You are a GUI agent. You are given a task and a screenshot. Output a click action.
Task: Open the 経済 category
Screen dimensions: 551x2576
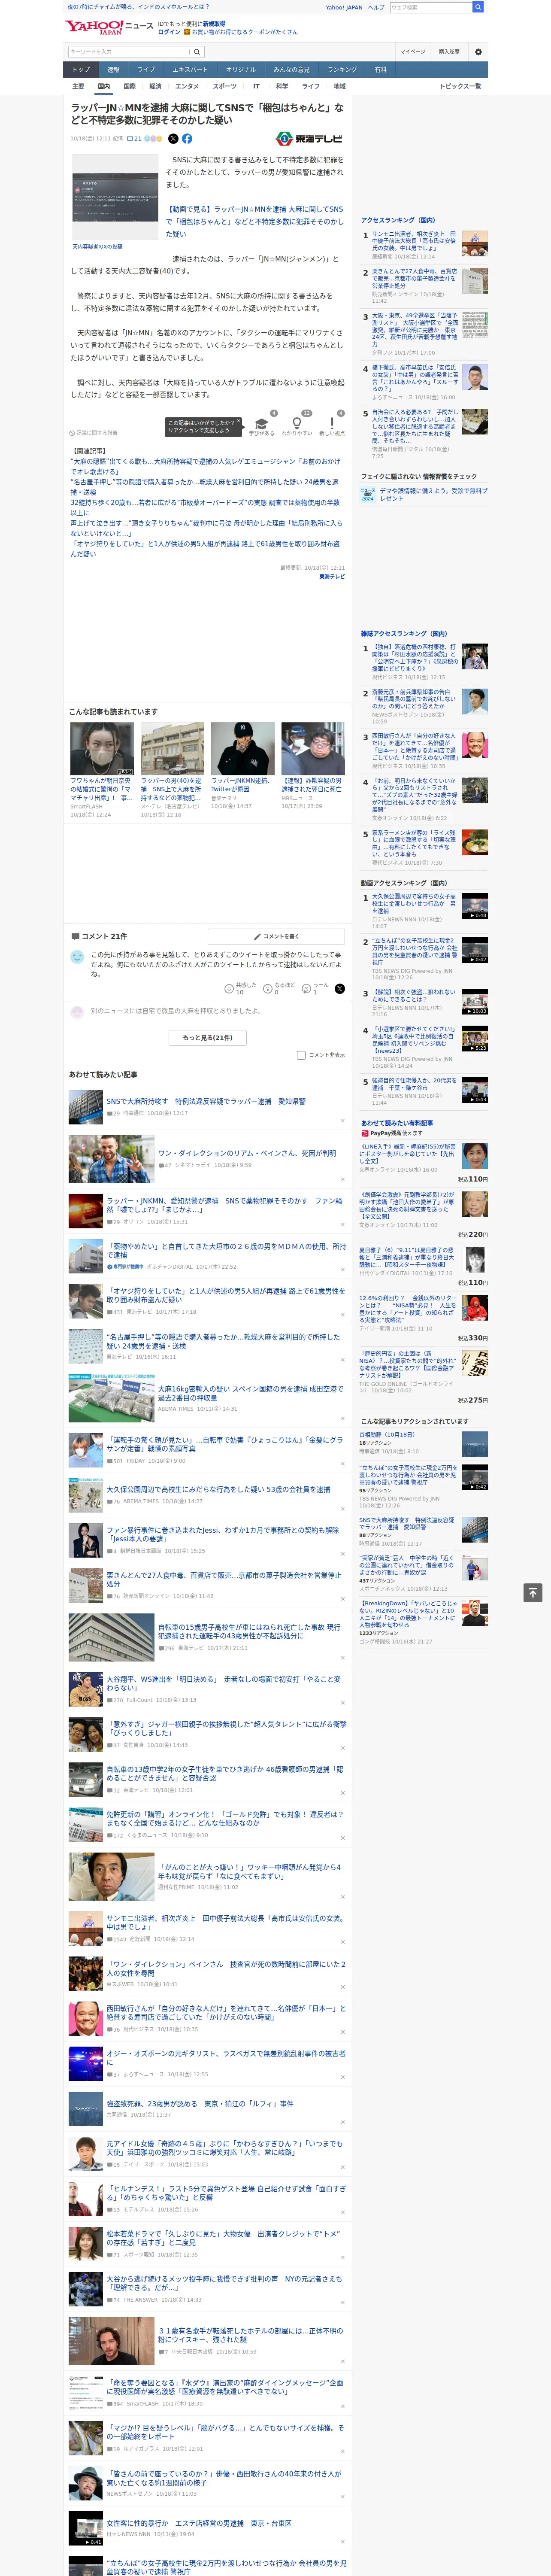[x=155, y=86]
